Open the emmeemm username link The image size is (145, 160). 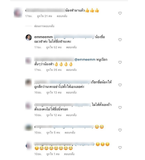[44, 37]
